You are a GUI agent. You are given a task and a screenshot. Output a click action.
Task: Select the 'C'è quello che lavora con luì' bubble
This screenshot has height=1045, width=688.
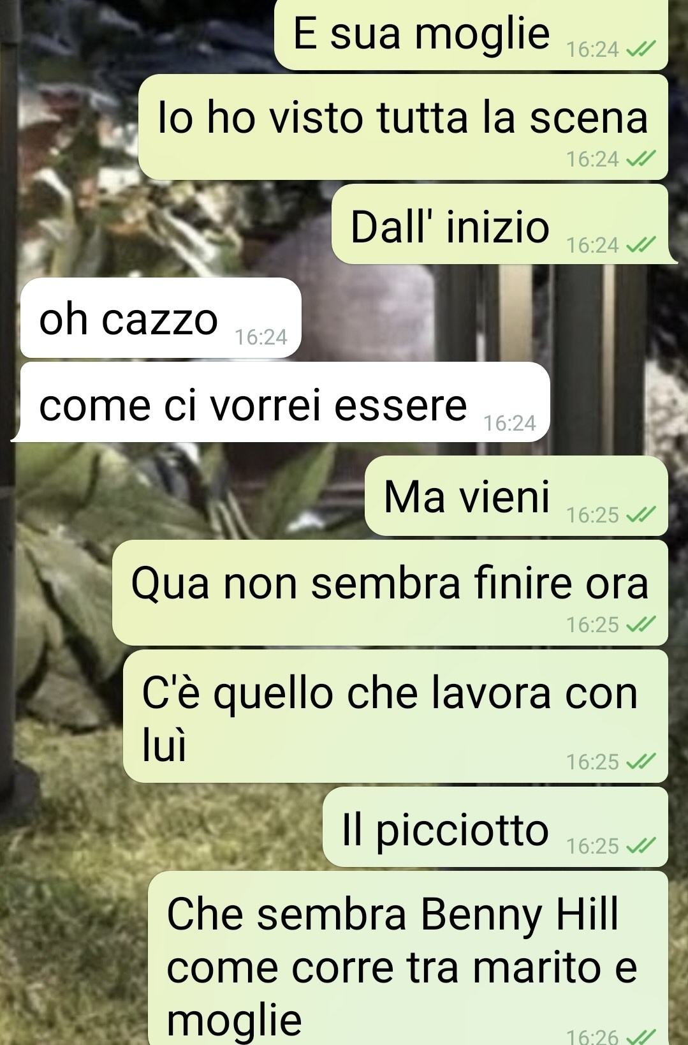click(395, 716)
